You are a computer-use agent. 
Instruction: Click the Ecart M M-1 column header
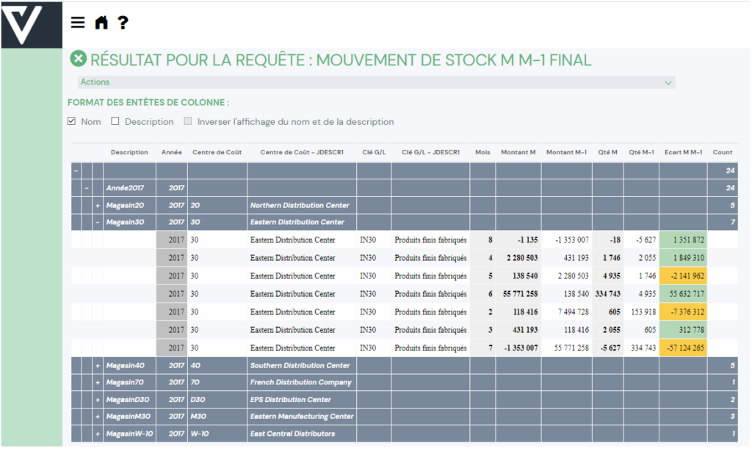[683, 152]
